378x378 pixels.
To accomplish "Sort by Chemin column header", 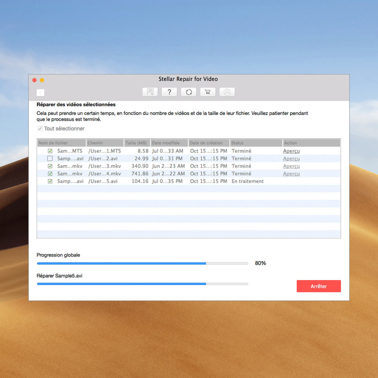I will point(105,143).
